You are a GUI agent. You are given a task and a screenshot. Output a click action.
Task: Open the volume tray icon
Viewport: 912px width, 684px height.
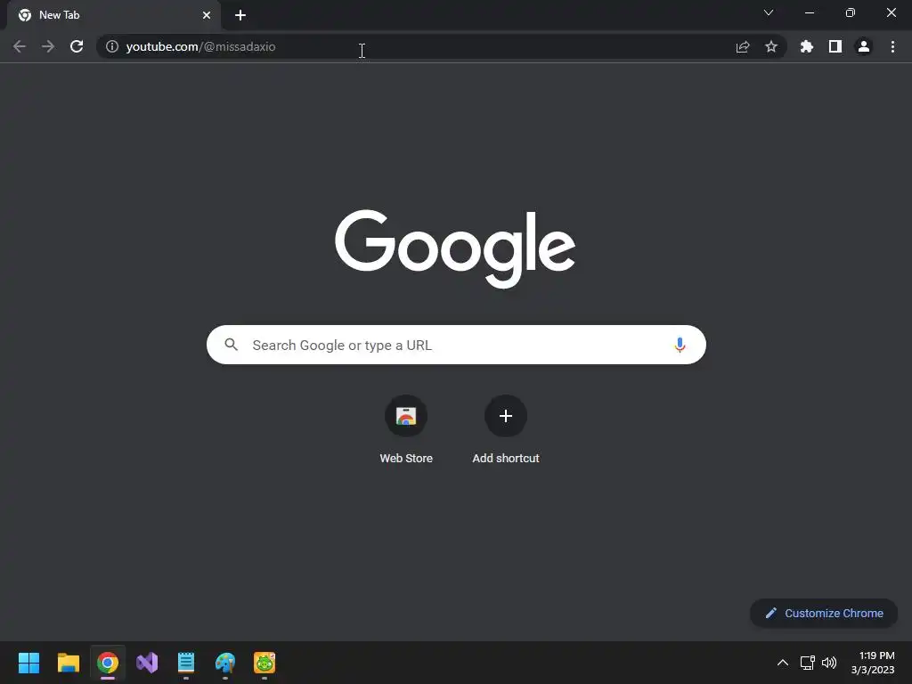click(829, 663)
